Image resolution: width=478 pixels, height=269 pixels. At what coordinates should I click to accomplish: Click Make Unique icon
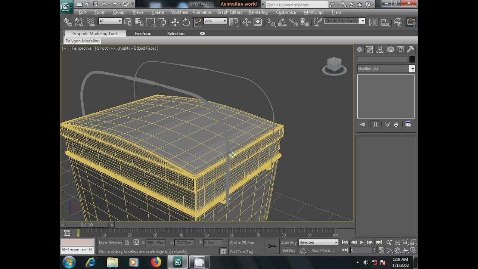(x=388, y=124)
